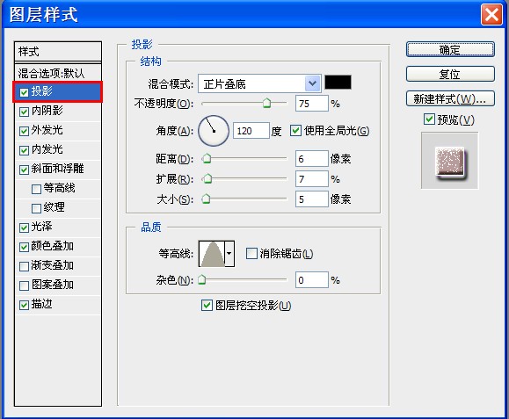Click the 新建样式 button

[x=450, y=98]
